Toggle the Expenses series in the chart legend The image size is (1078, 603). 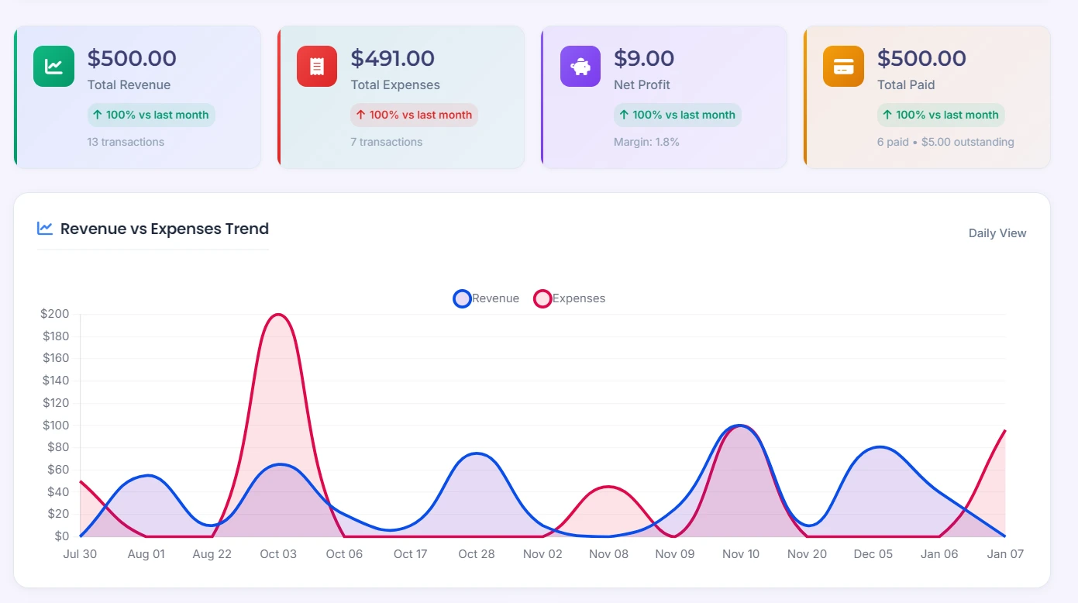(569, 298)
